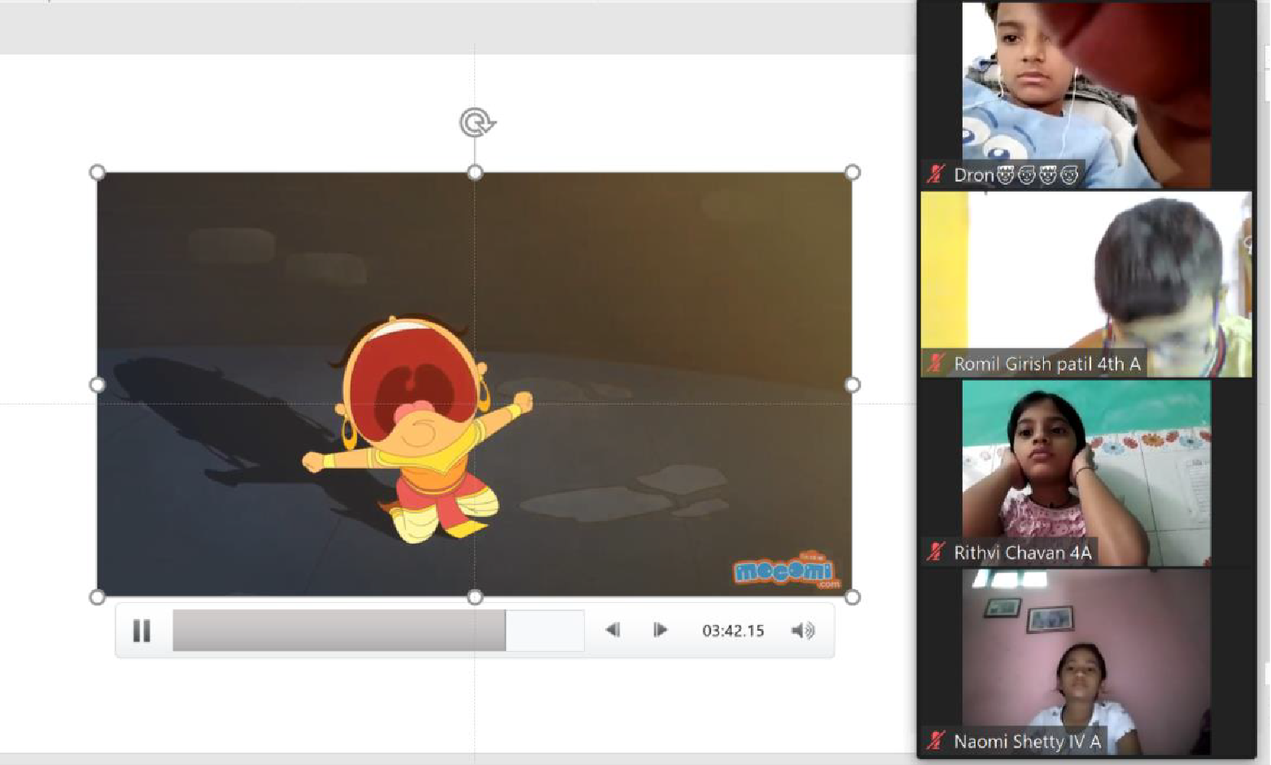This screenshot has width=1271, height=765.
Task: Click muted mic icon beside Rithvi Chavan
Action: click(x=936, y=552)
